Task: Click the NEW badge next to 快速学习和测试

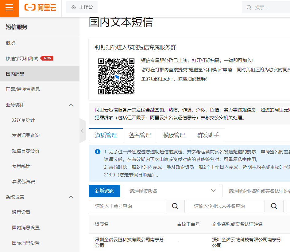Action: pyautogui.click(x=47, y=58)
